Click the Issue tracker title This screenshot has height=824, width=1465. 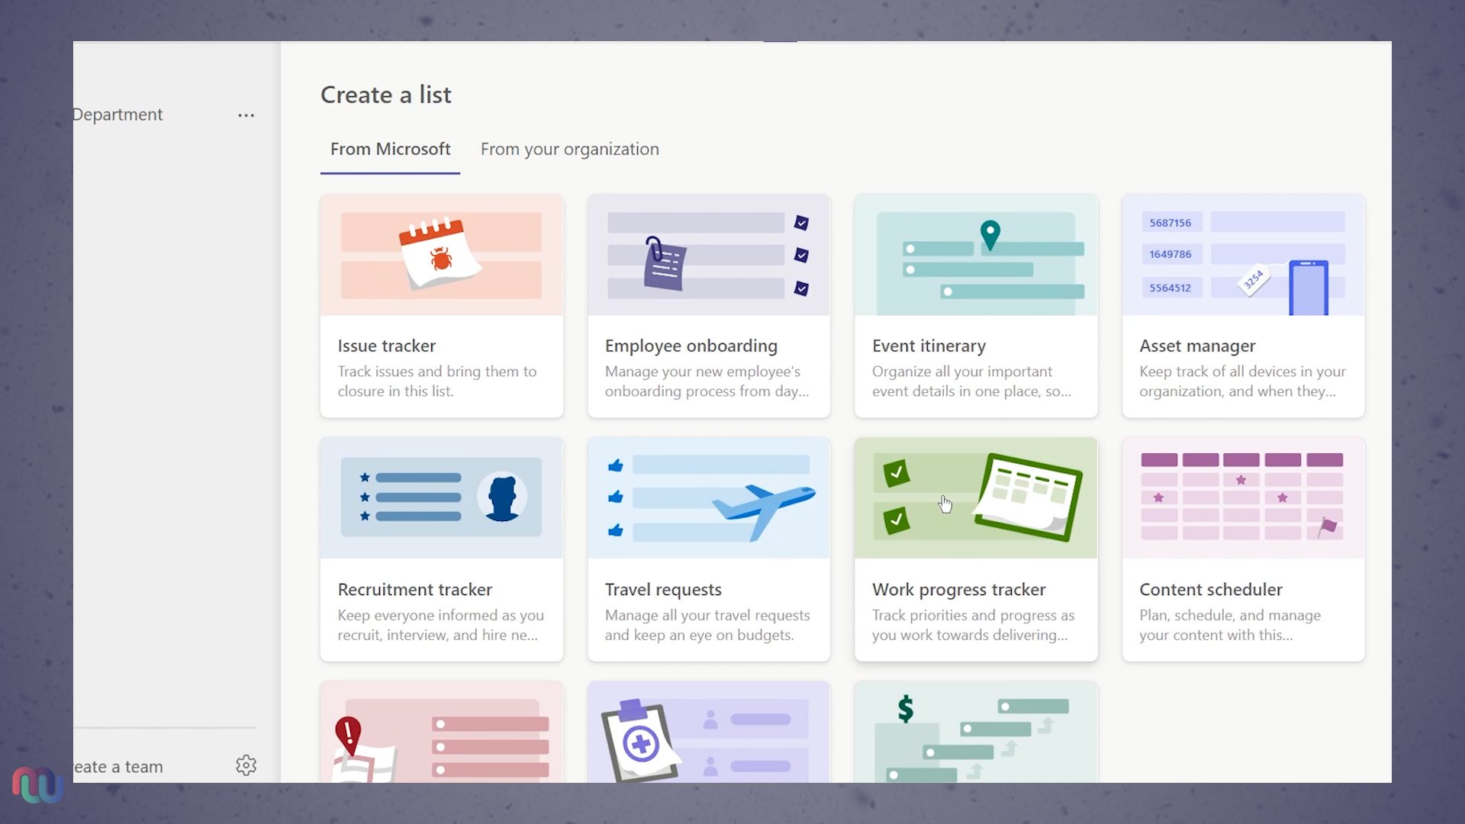387,346
